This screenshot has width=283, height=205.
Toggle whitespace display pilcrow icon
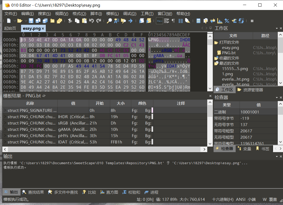coord(173,21)
